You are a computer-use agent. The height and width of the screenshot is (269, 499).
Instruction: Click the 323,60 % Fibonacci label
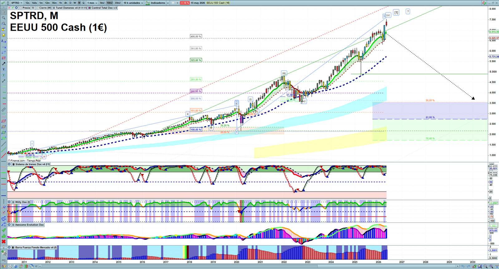click(x=196, y=60)
